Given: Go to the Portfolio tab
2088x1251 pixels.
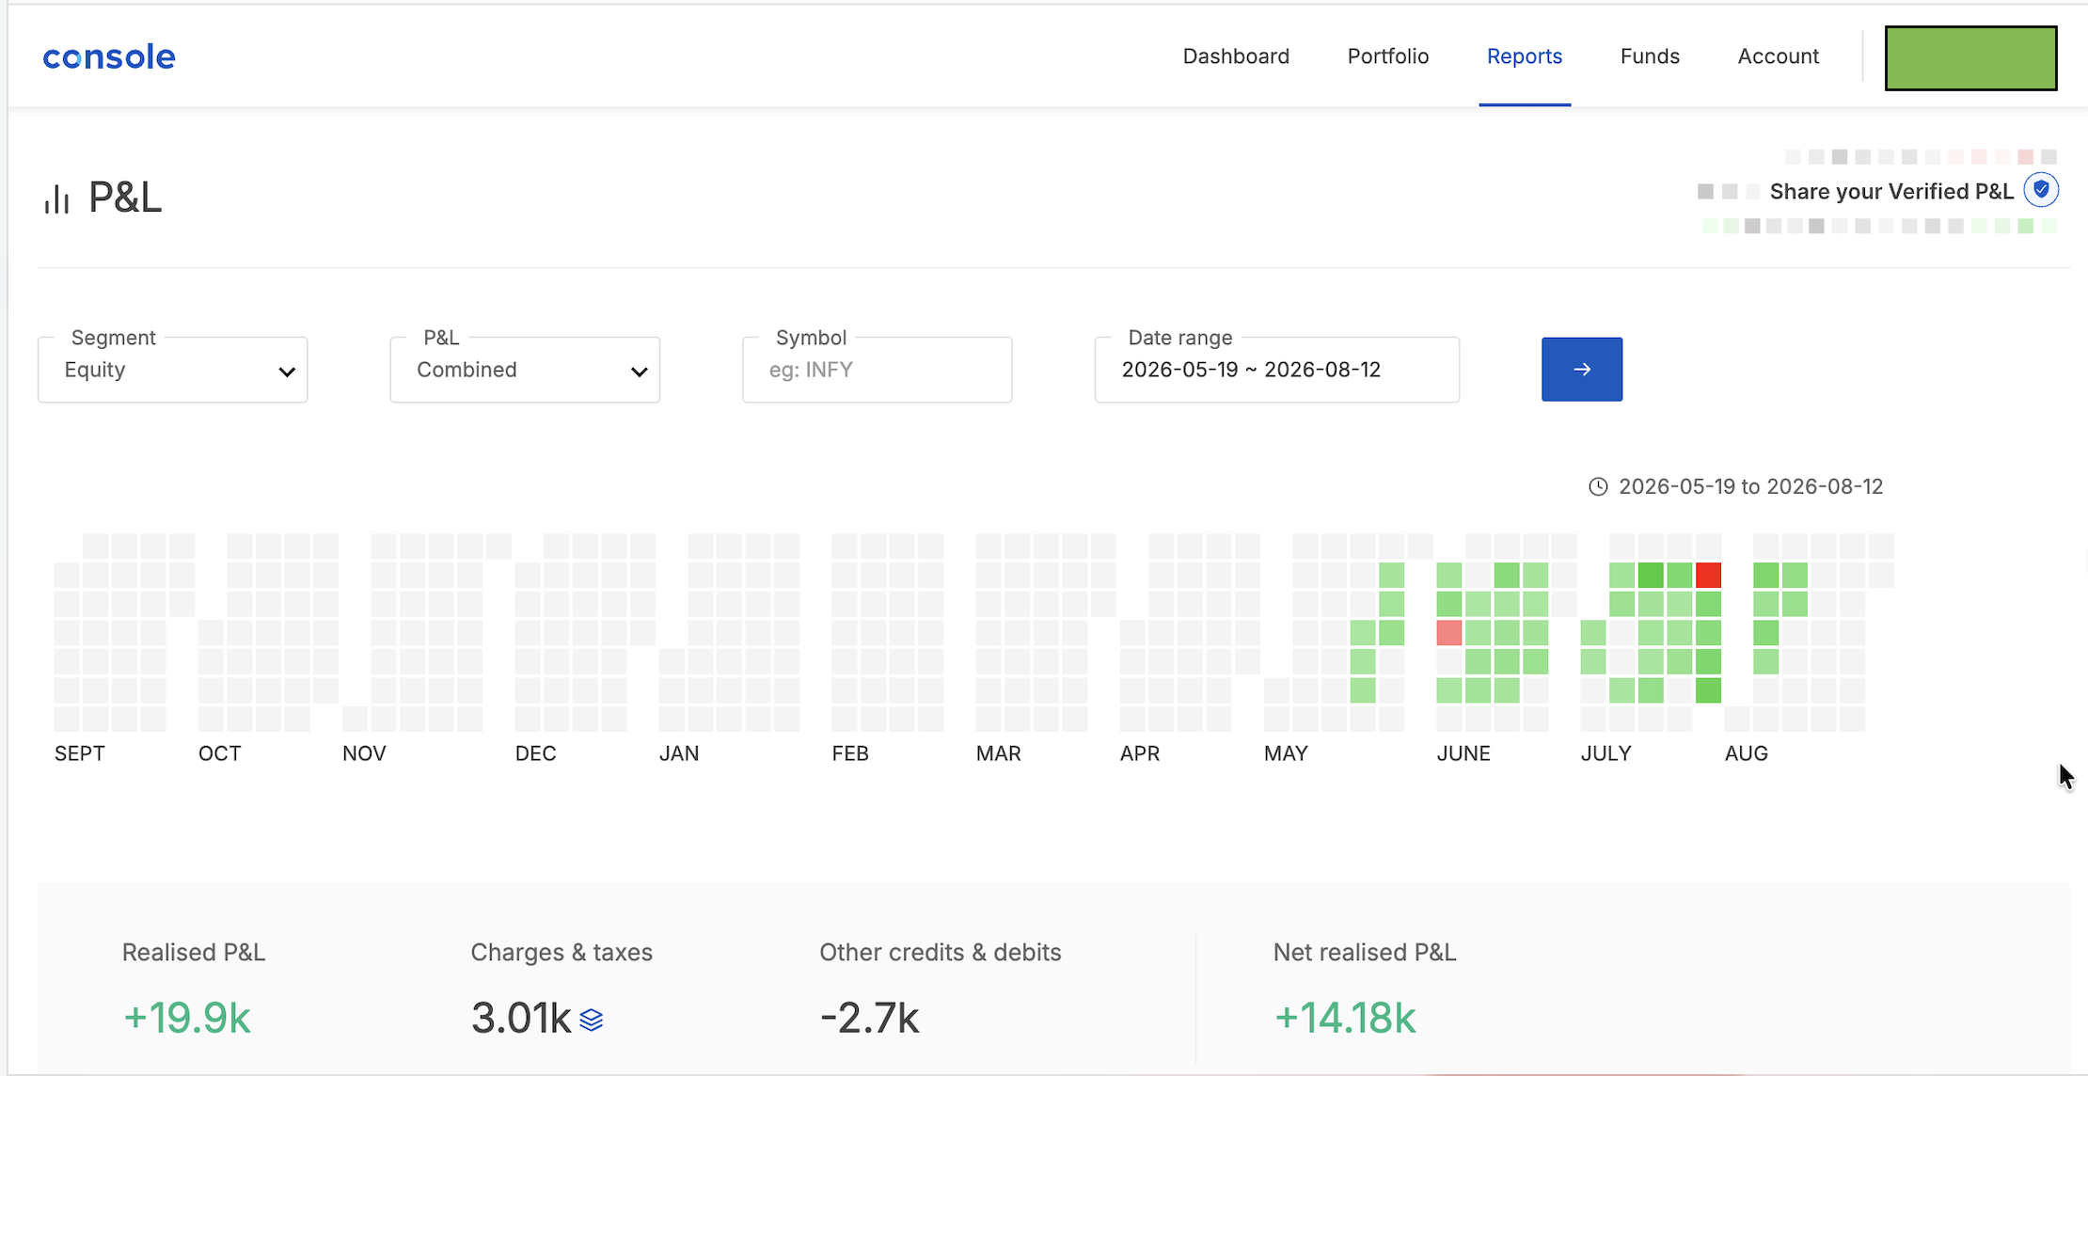Looking at the screenshot, I should point(1388,56).
